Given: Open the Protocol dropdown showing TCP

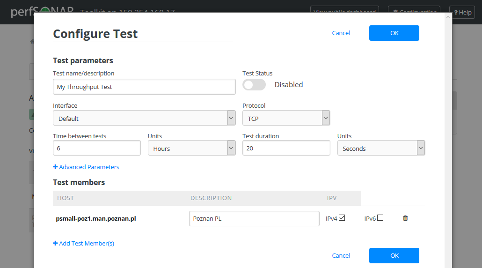Looking at the screenshot, I should click(x=286, y=118).
